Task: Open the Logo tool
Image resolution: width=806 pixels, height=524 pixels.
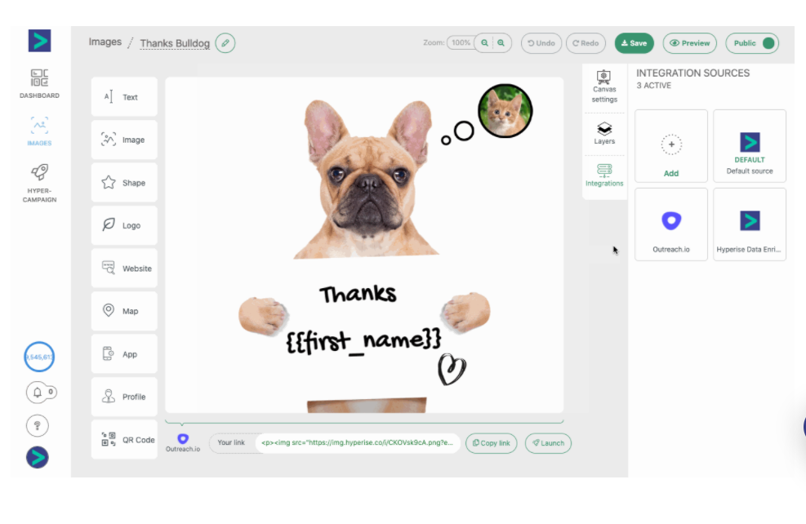Action: click(124, 225)
